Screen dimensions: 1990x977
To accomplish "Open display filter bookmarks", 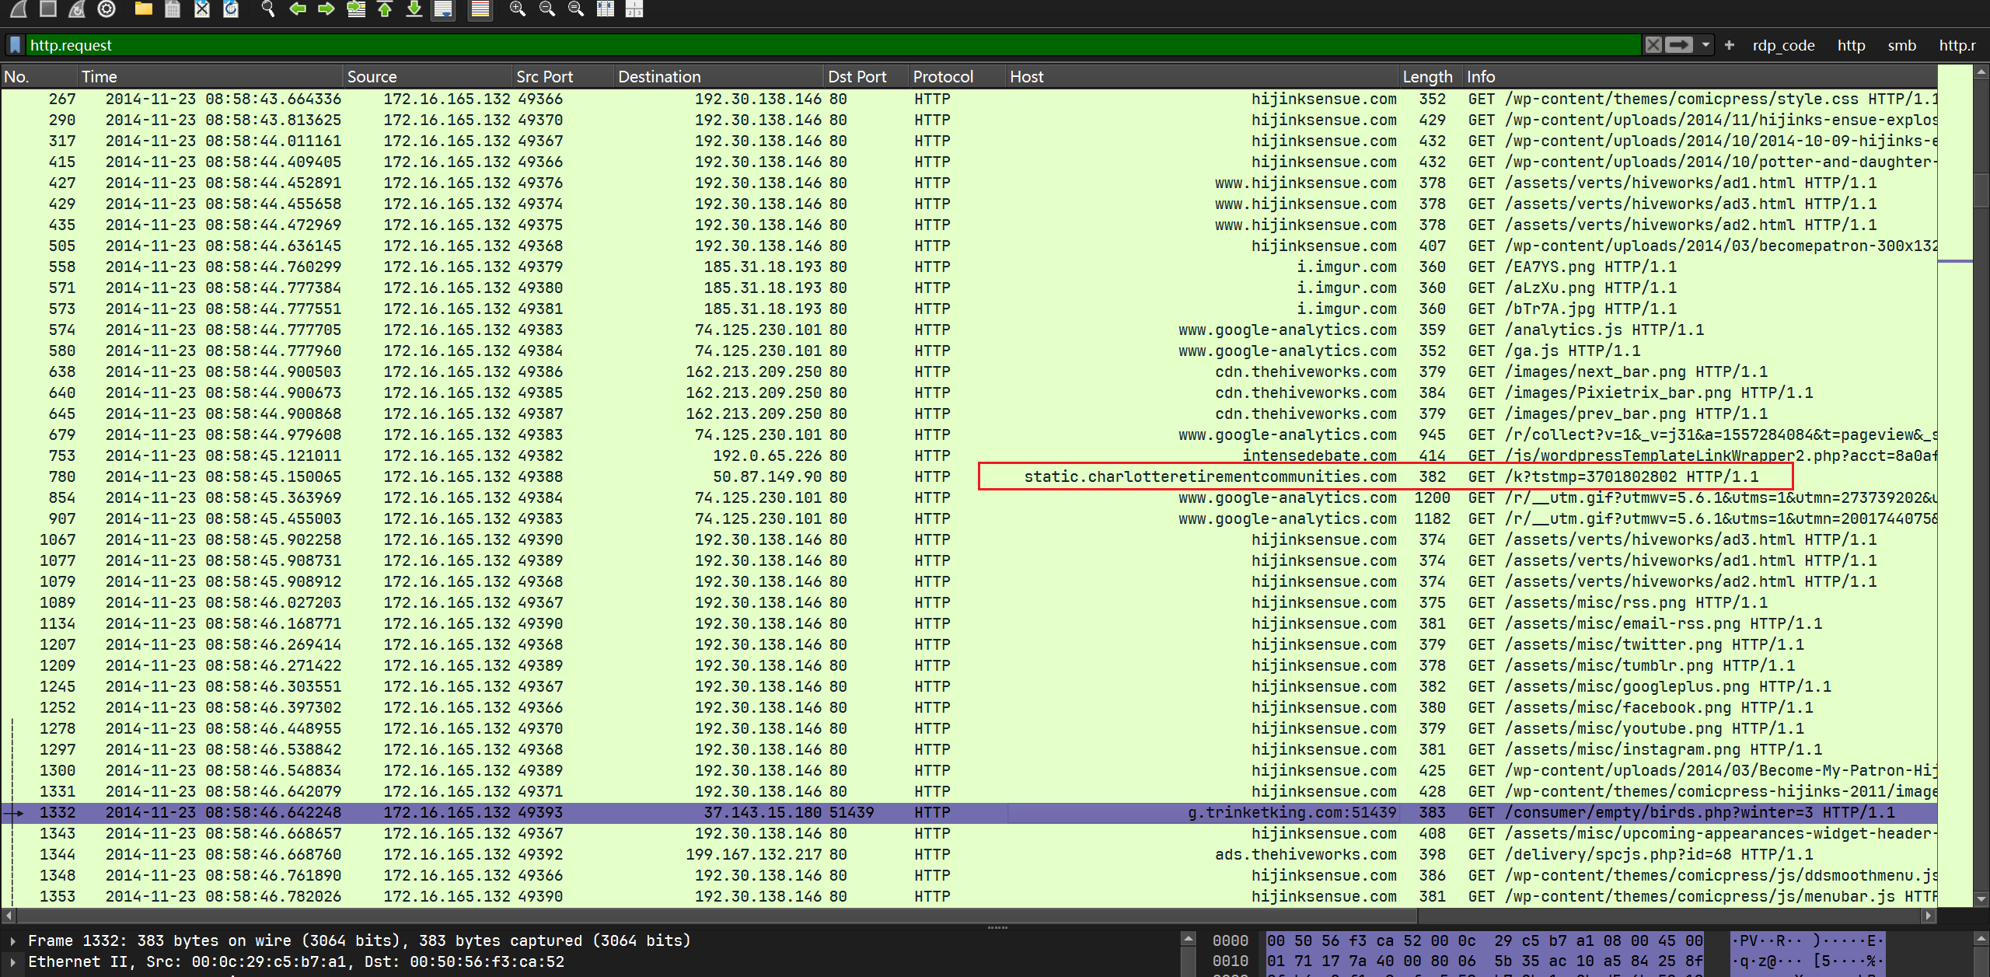I will (15, 45).
